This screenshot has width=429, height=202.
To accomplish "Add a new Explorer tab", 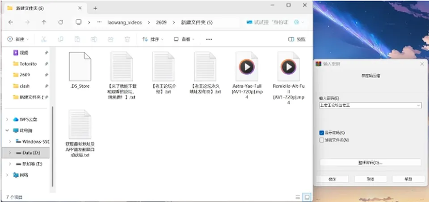I will pyautogui.click(x=95, y=8).
